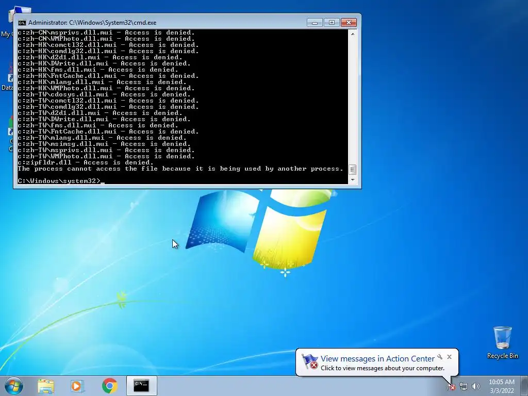Click the console scrollbar up arrow
Screen dimensions: 528x396
tap(352, 34)
